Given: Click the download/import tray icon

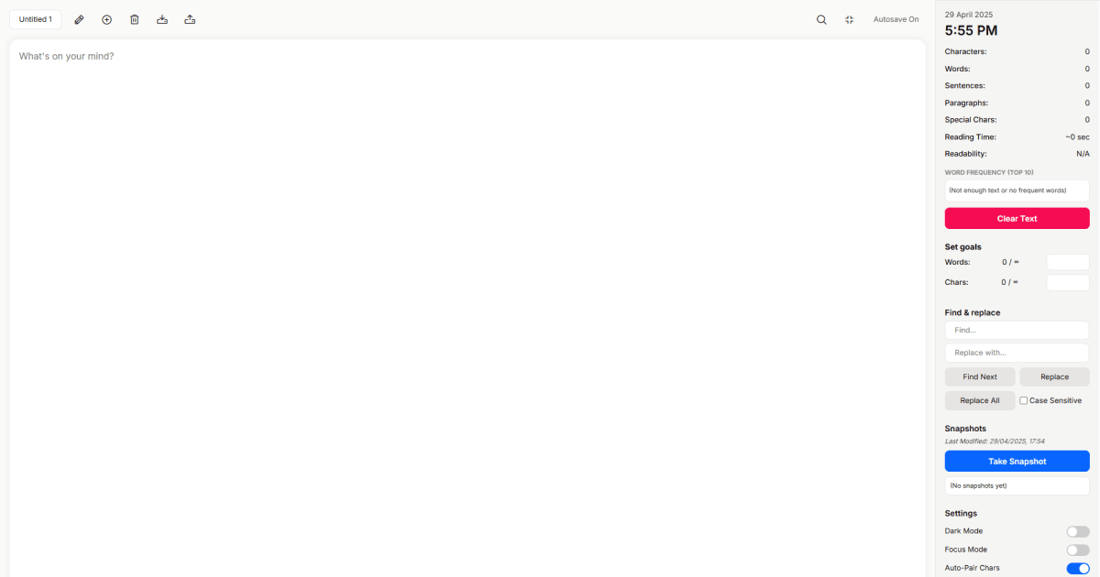Looking at the screenshot, I should [162, 19].
